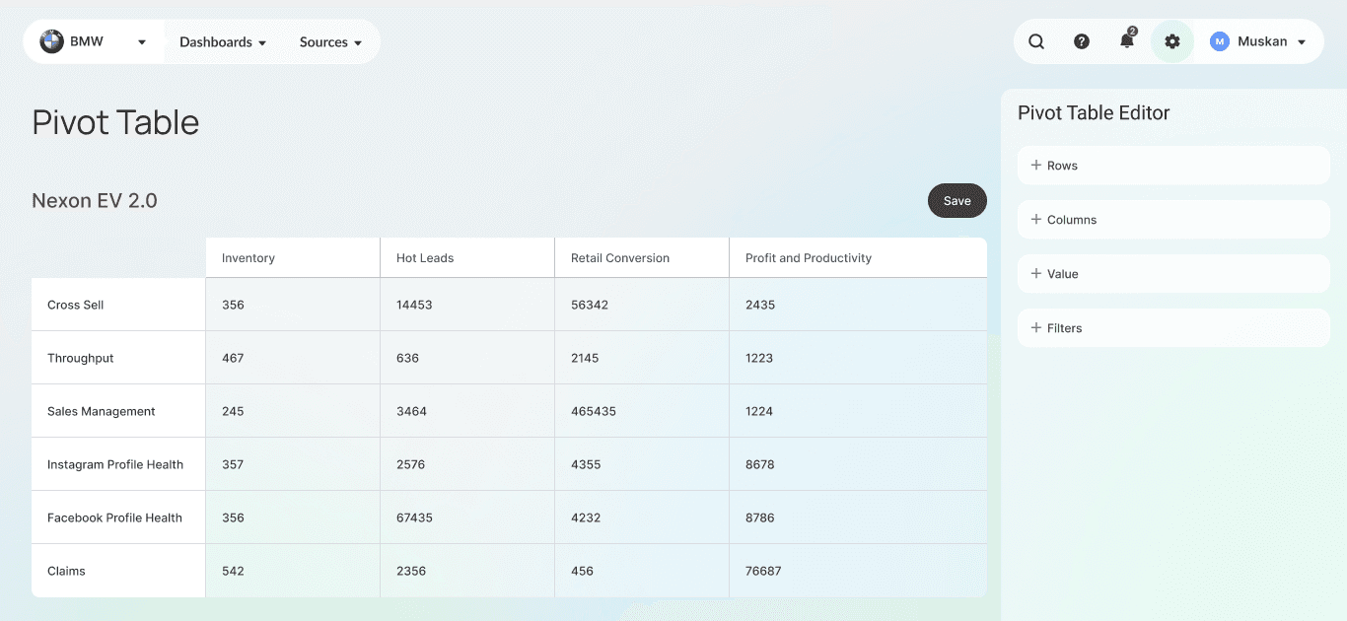Click the Inventory column header
Viewport: 1347px width, 621px height.
tap(293, 258)
